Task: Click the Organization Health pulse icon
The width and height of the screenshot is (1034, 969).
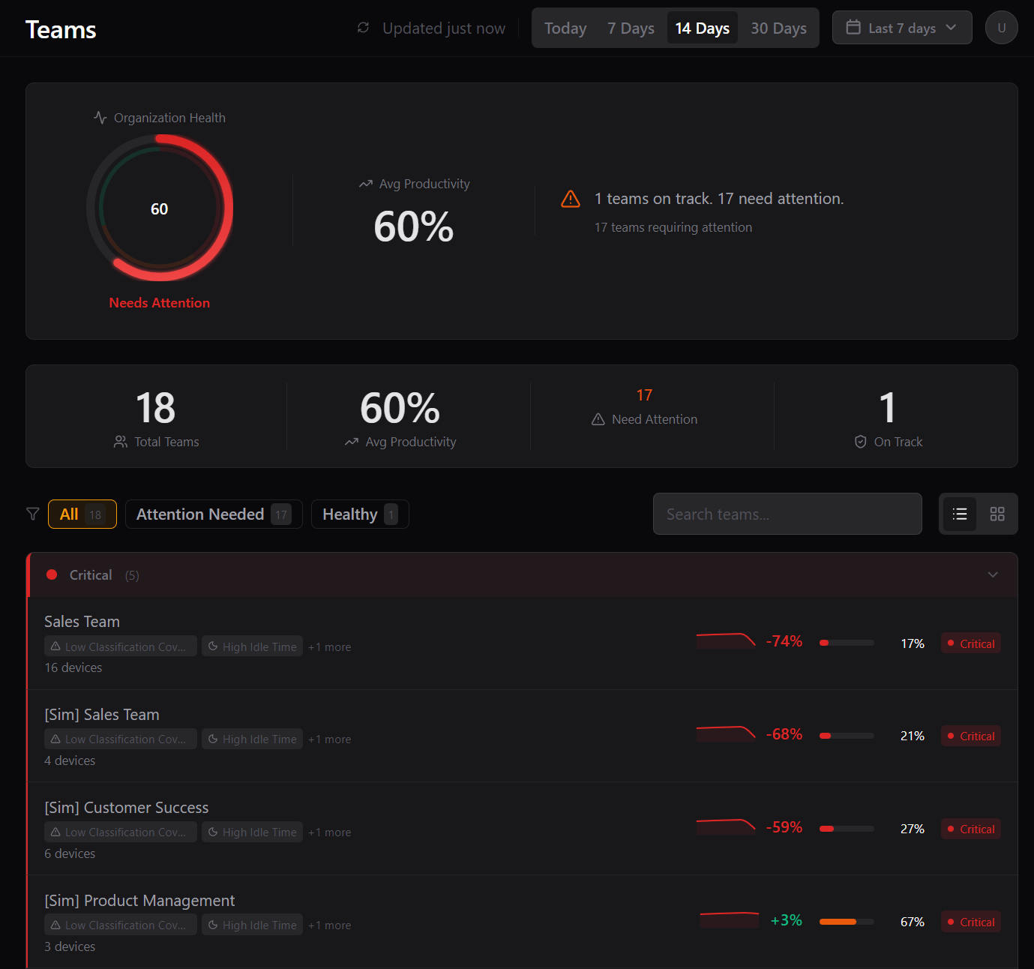Action: pyautogui.click(x=100, y=118)
